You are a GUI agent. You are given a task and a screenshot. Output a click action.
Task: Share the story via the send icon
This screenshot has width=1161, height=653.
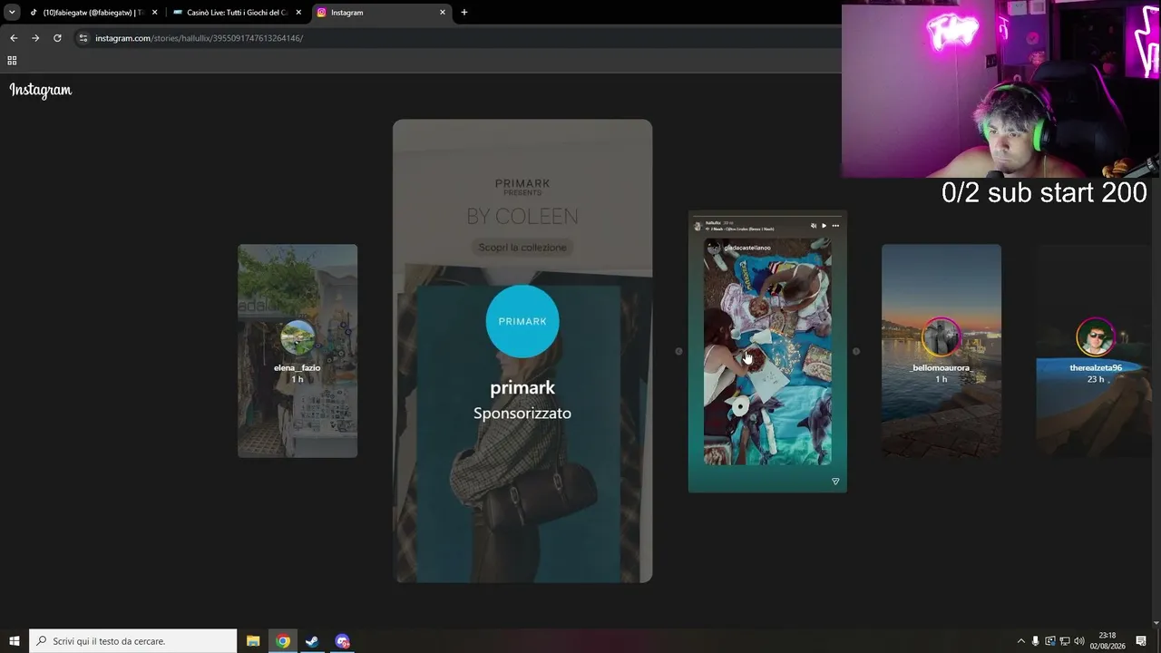[835, 482]
